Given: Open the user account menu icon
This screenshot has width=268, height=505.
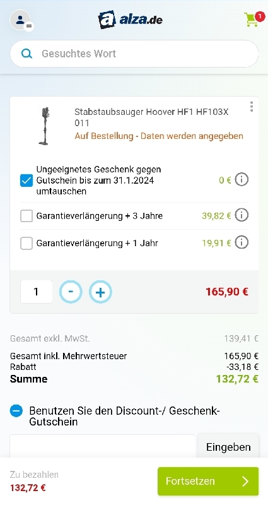Looking at the screenshot, I should [21, 20].
